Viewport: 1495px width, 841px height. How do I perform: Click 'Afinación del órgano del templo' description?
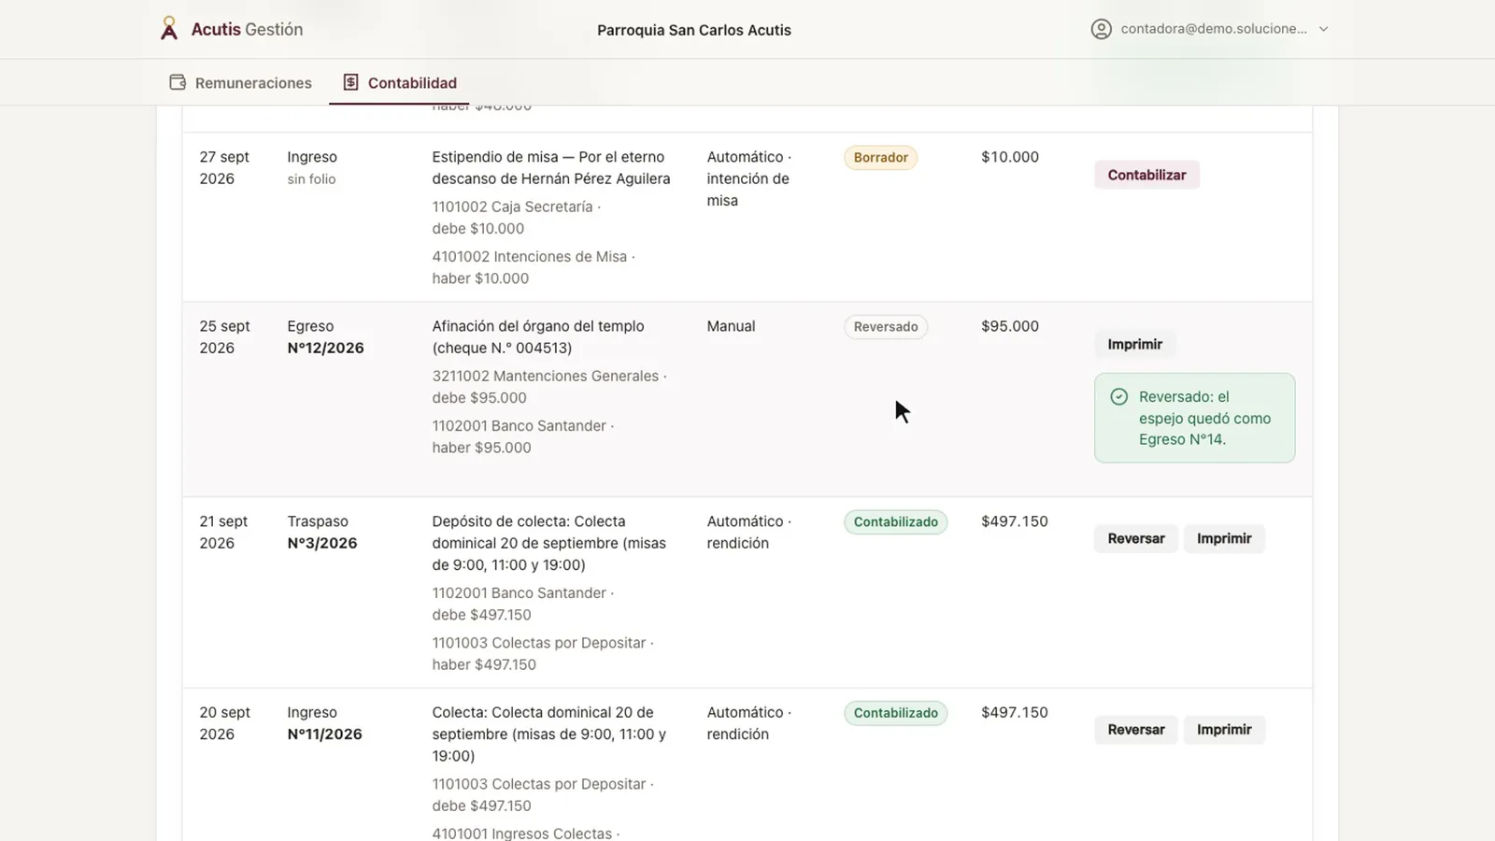click(x=538, y=336)
